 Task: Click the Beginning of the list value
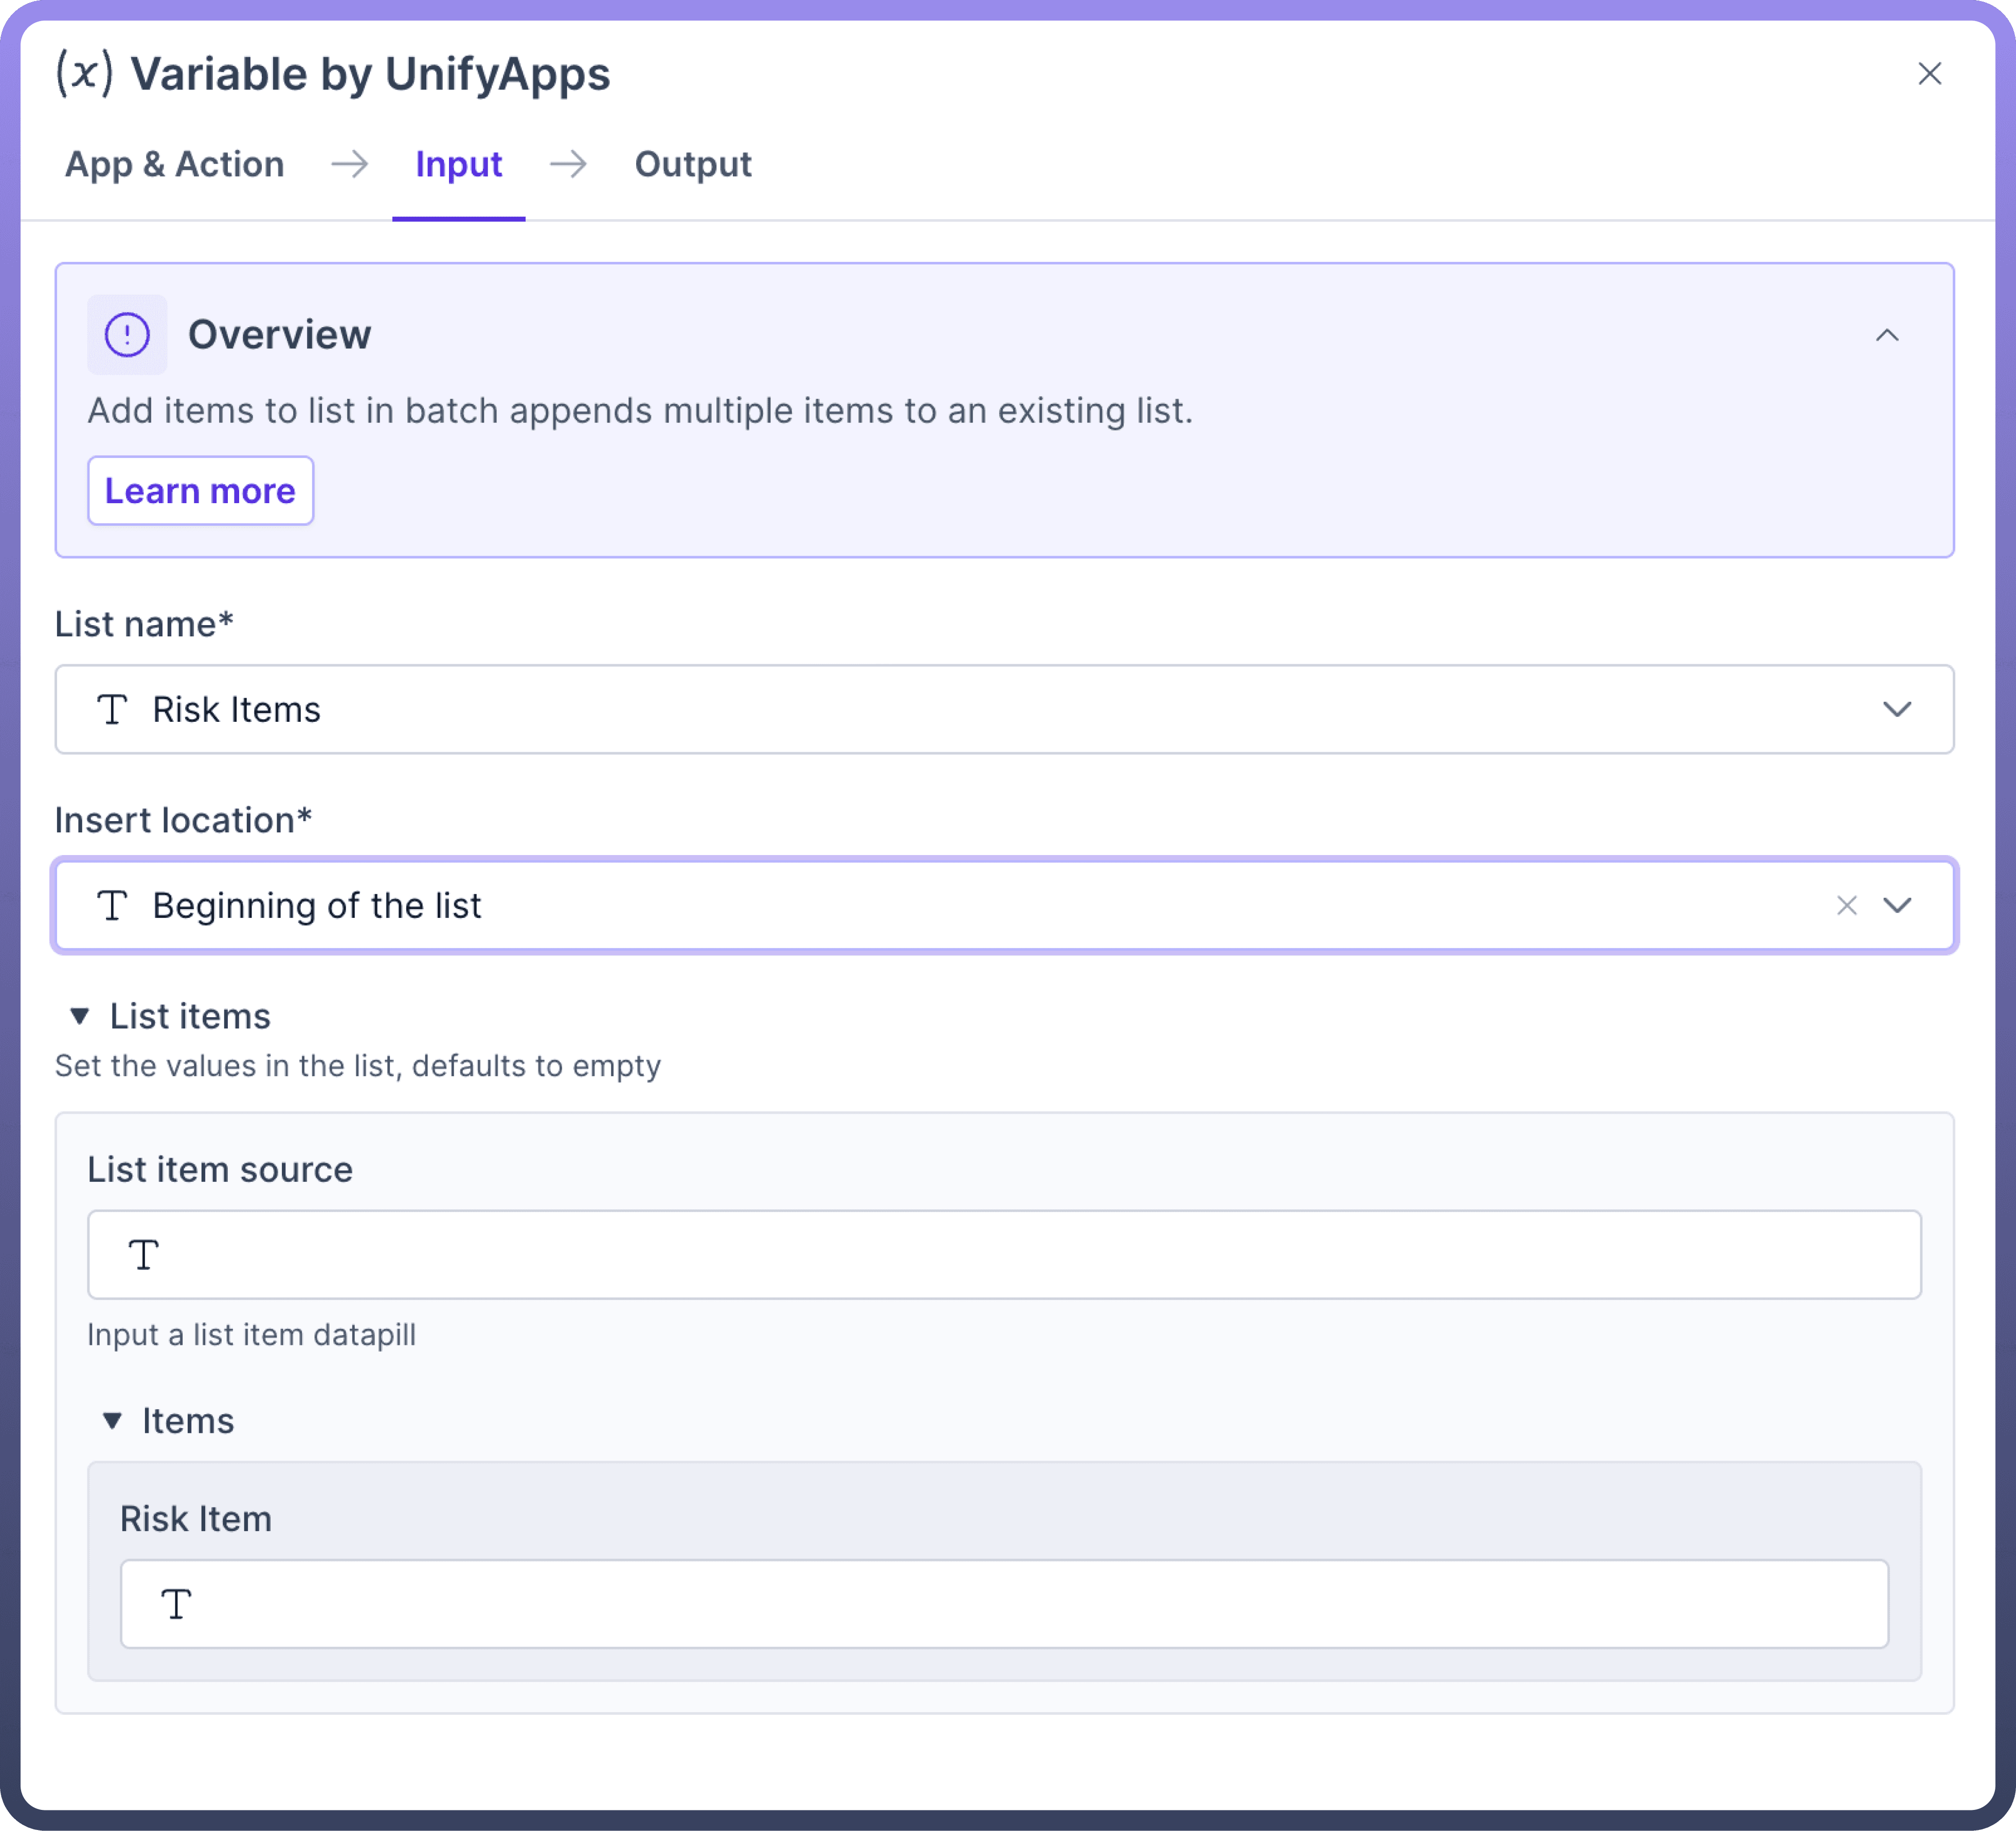[317, 905]
